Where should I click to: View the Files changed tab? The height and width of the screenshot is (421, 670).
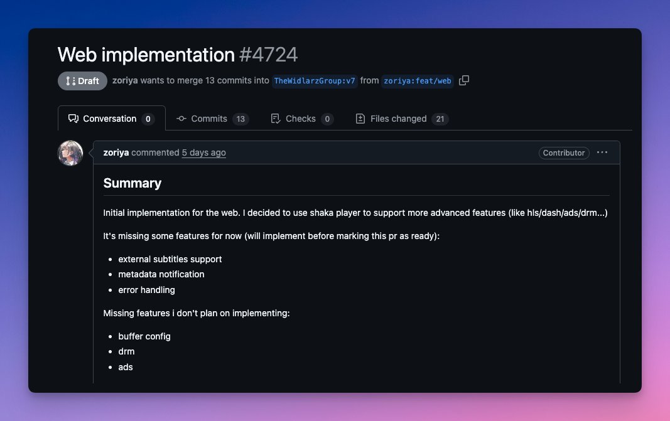(x=402, y=119)
